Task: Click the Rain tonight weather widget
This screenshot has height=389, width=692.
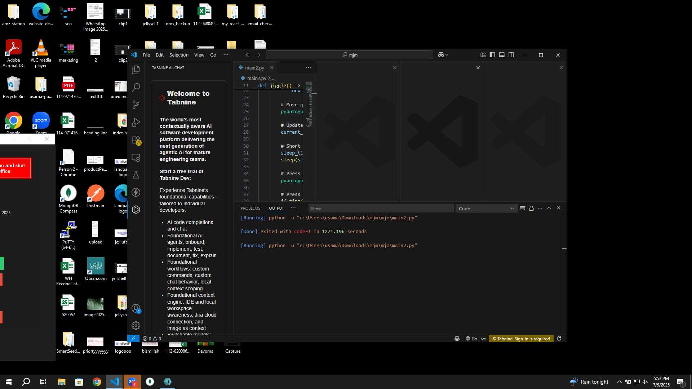Action: (x=589, y=382)
